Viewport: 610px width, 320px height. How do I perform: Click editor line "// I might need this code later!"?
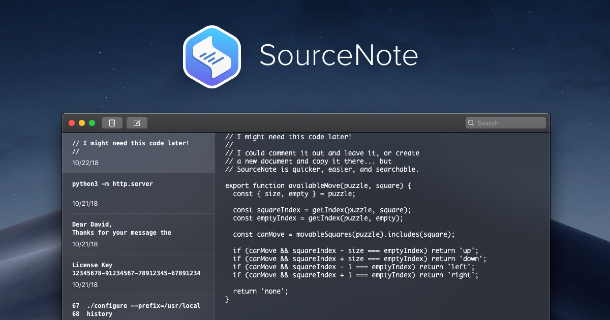pyautogui.click(x=288, y=137)
